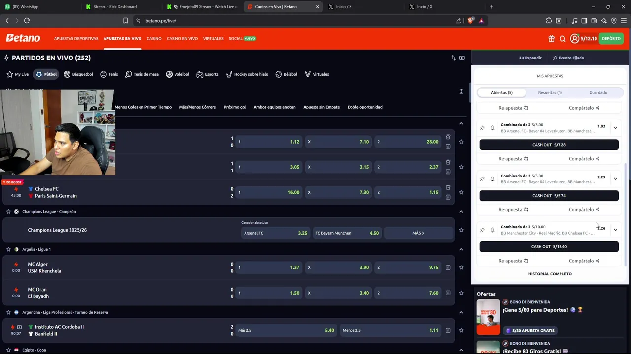Pin the combinada bet with odds 1.83

[482, 128]
